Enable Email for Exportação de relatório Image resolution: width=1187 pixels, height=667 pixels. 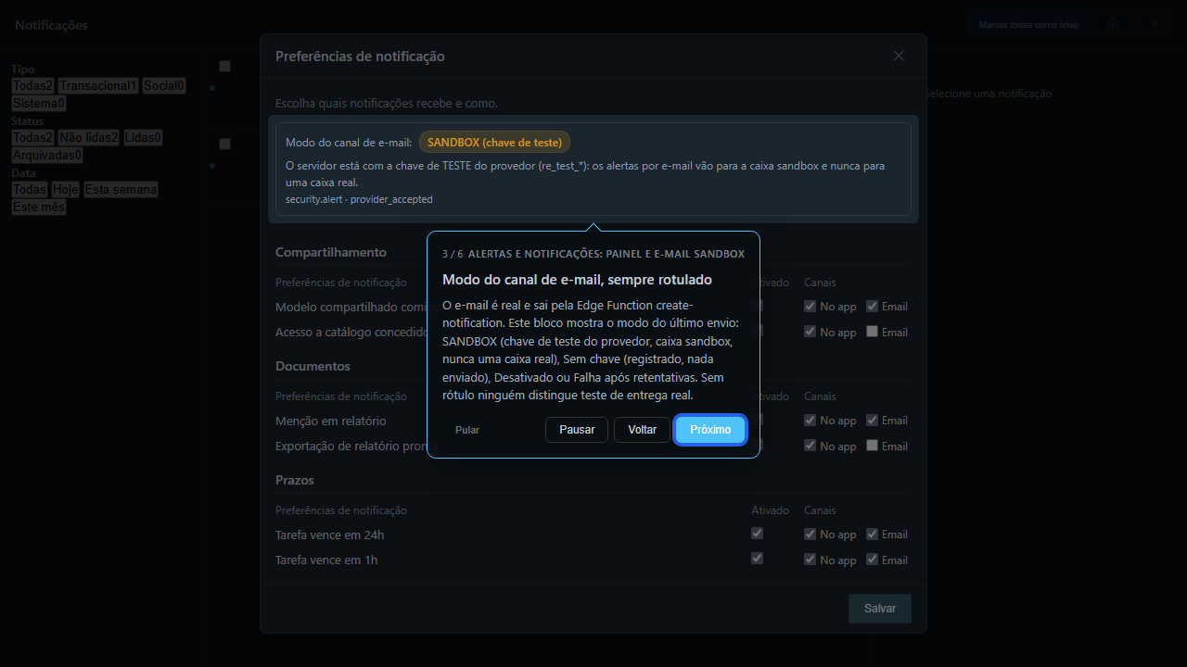(873, 446)
